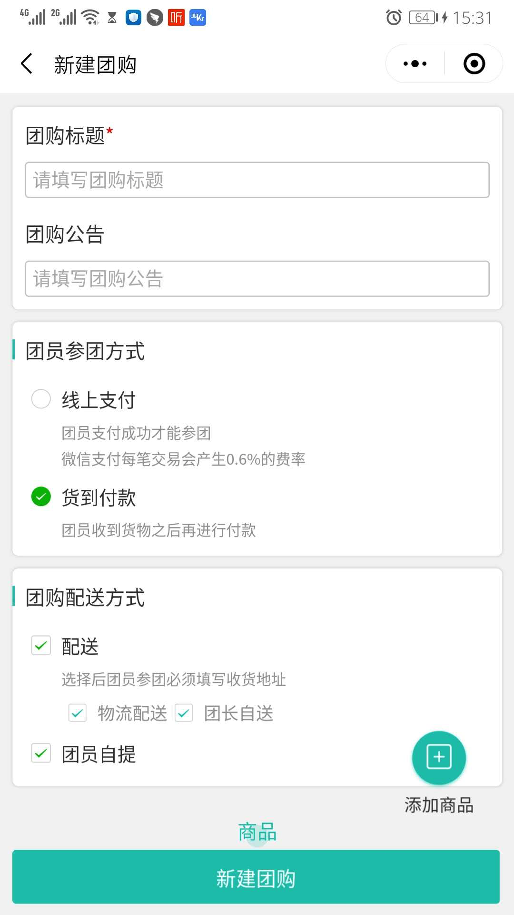Image resolution: width=514 pixels, height=915 pixels.
Task: Open the three-dot mini program menu
Action: pos(415,64)
